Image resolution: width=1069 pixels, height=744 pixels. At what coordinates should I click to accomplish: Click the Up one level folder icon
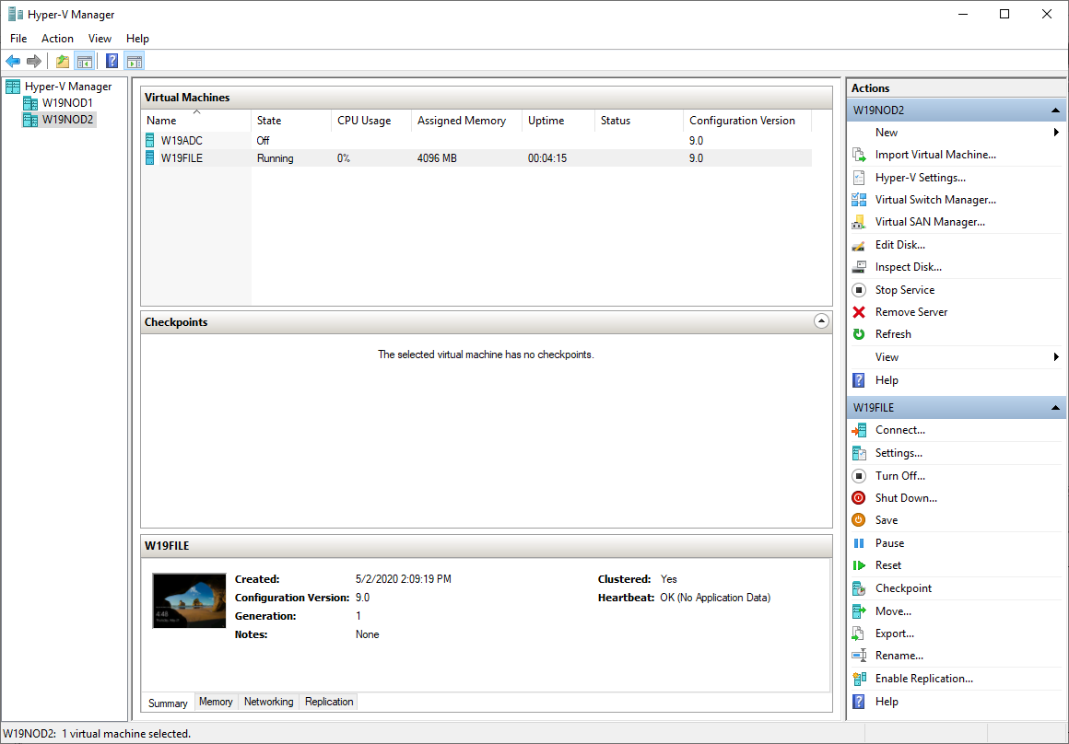[63, 62]
